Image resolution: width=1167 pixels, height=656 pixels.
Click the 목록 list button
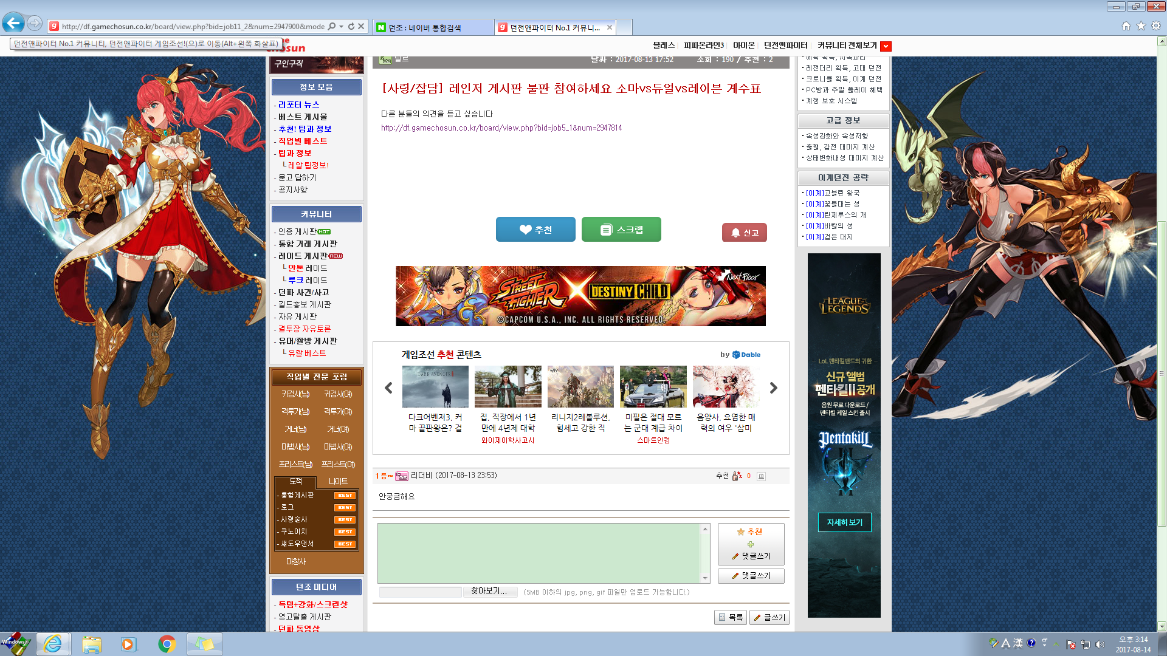730,617
